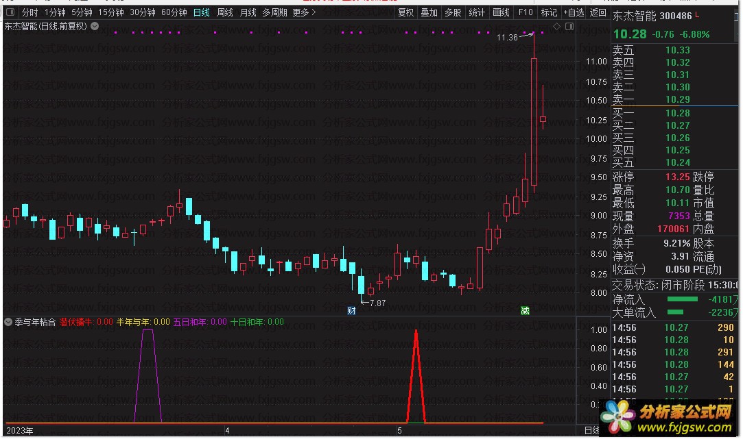The height and width of the screenshot is (439, 743).
Task: Click the 财 marker below the chart
Action: coord(351,311)
